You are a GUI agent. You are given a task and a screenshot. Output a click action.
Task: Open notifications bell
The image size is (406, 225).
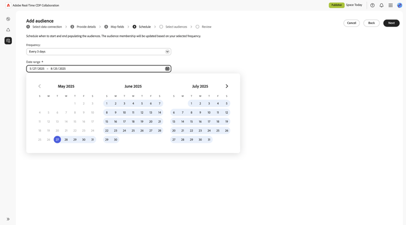[x=381, y=5]
